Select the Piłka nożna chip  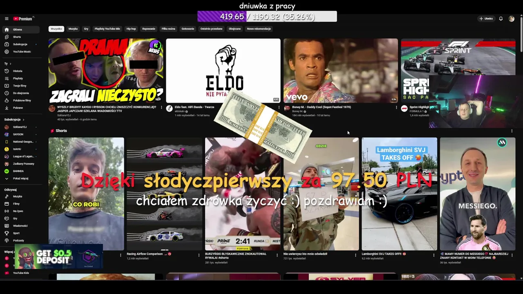click(168, 29)
